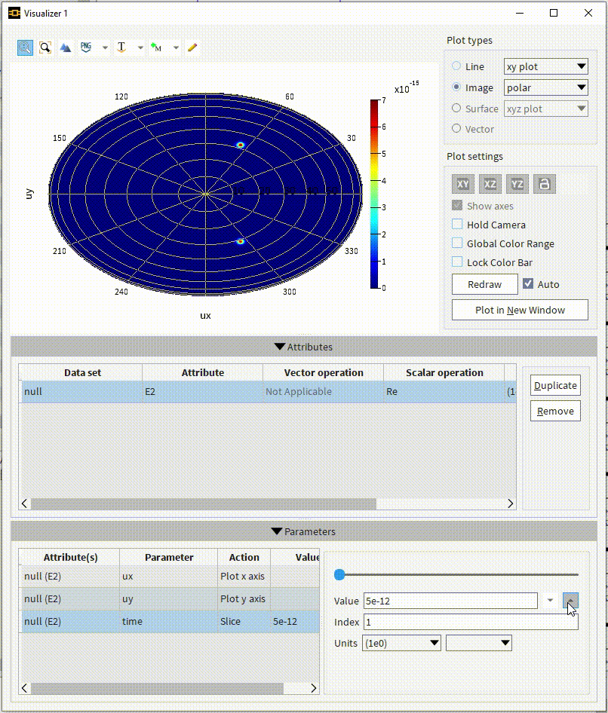The image size is (608, 713).
Task: Click the color bar legend
Action: 375,194
